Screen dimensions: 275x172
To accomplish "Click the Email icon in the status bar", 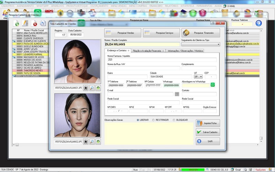I will pyautogui.click(x=232, y=170).
